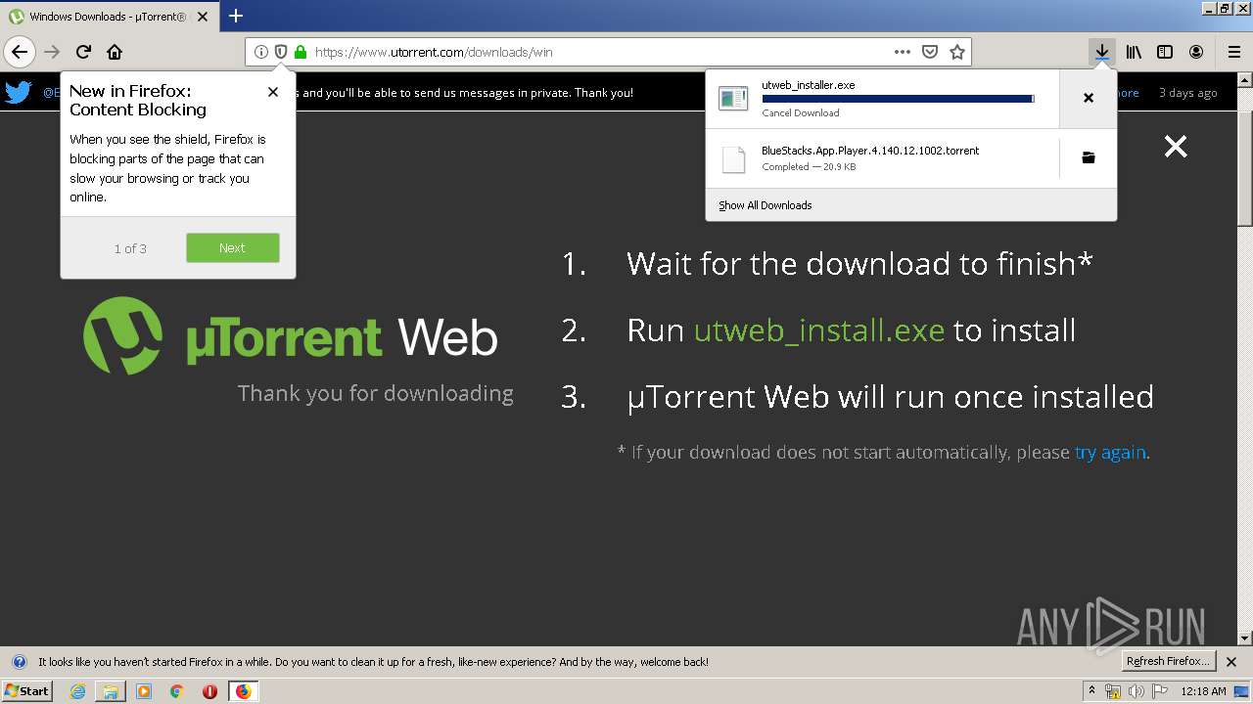1253x704 pixels.
Task: Select the Windows Downloads µTorrent tab
Action: (110, 17)
